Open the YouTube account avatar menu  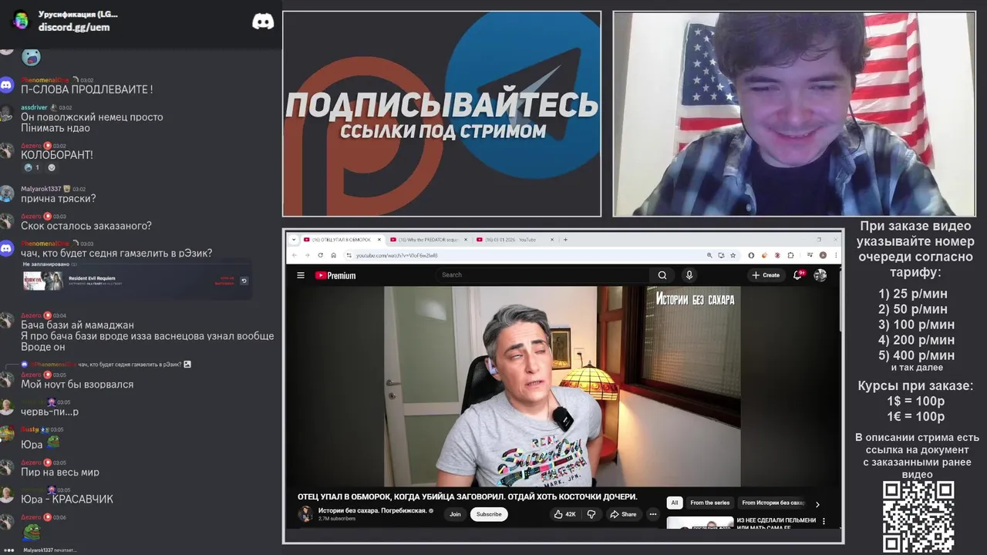coord(820,275)
